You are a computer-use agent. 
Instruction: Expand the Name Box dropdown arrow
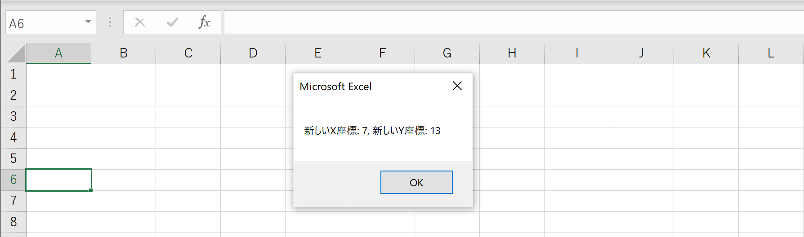[88, 22]
